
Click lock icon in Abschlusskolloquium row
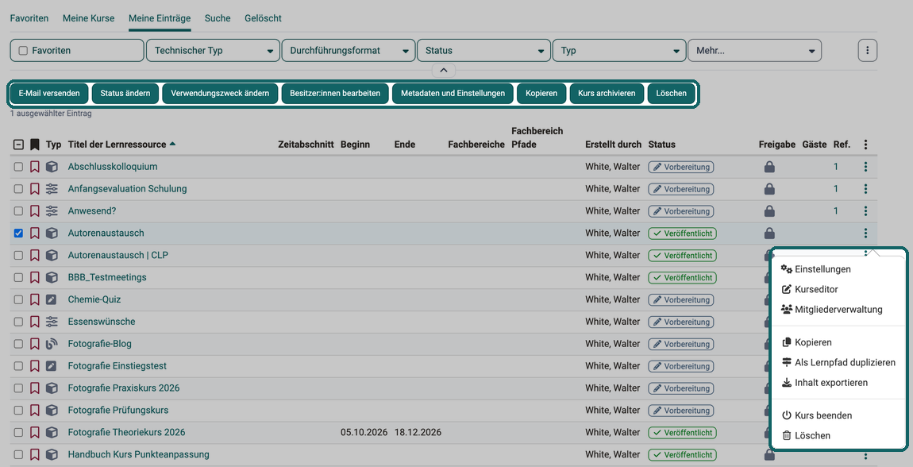(x=769, y=167)
